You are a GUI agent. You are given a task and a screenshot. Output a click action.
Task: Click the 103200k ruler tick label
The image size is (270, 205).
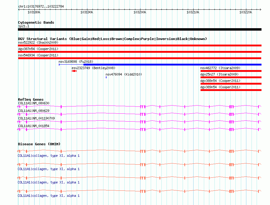(x=140, y=12)
